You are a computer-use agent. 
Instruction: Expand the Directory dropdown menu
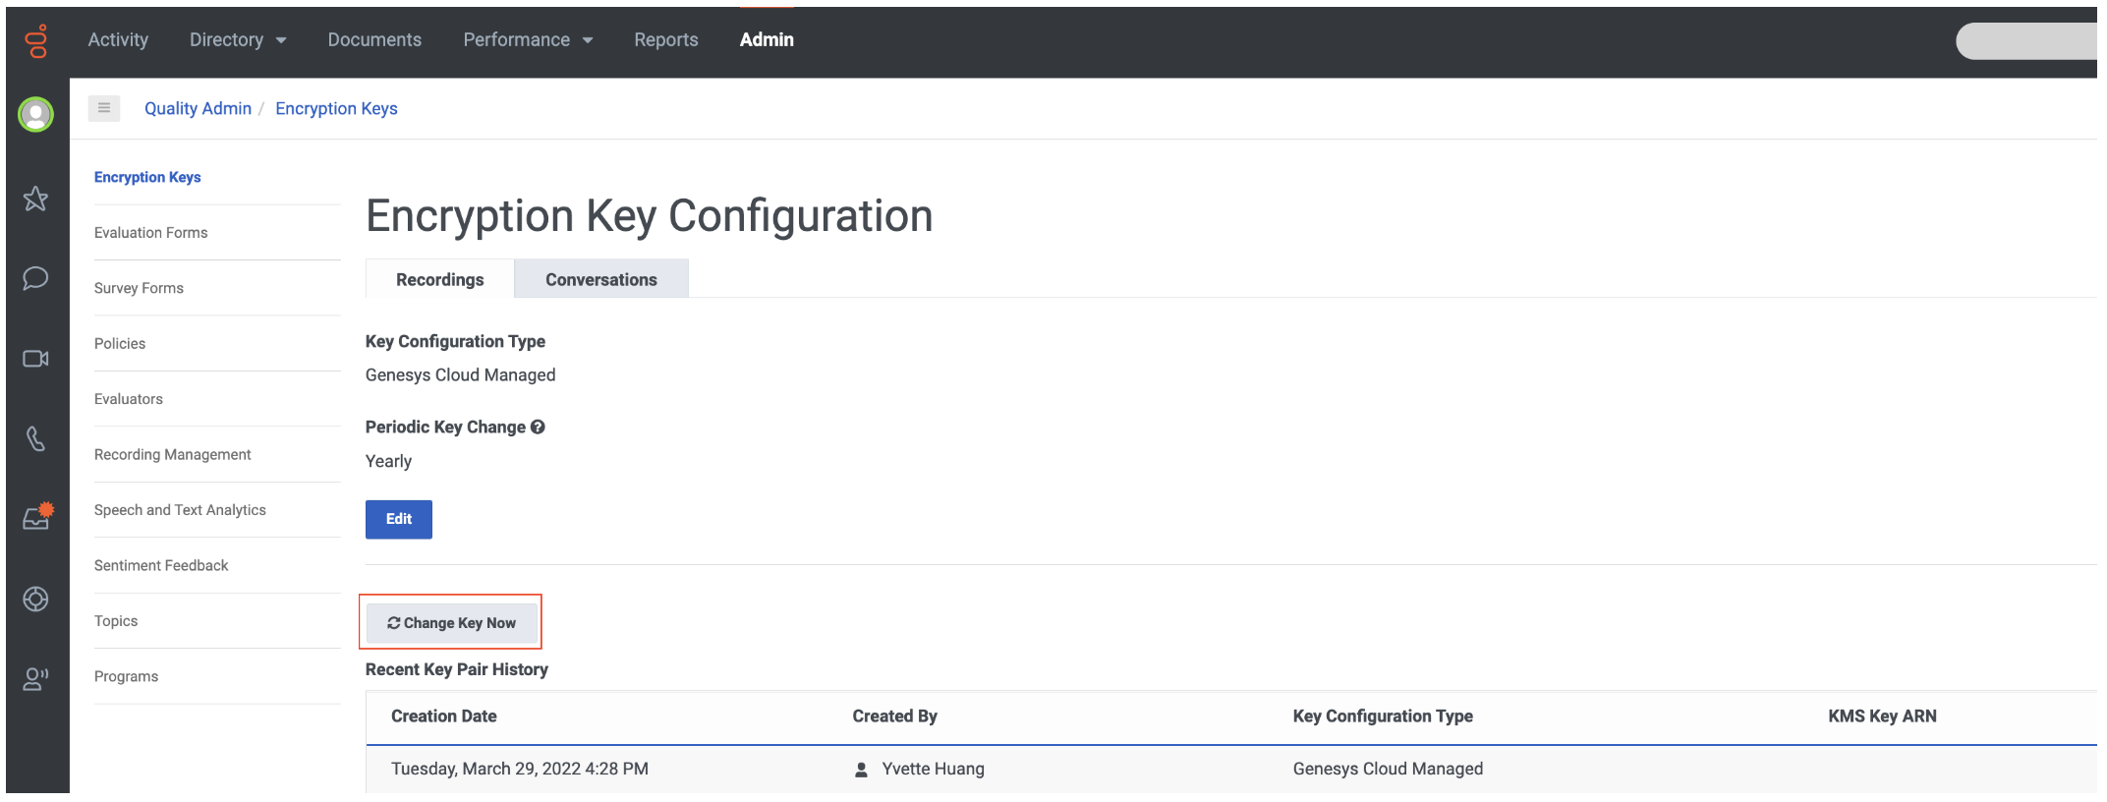[238, 39]
